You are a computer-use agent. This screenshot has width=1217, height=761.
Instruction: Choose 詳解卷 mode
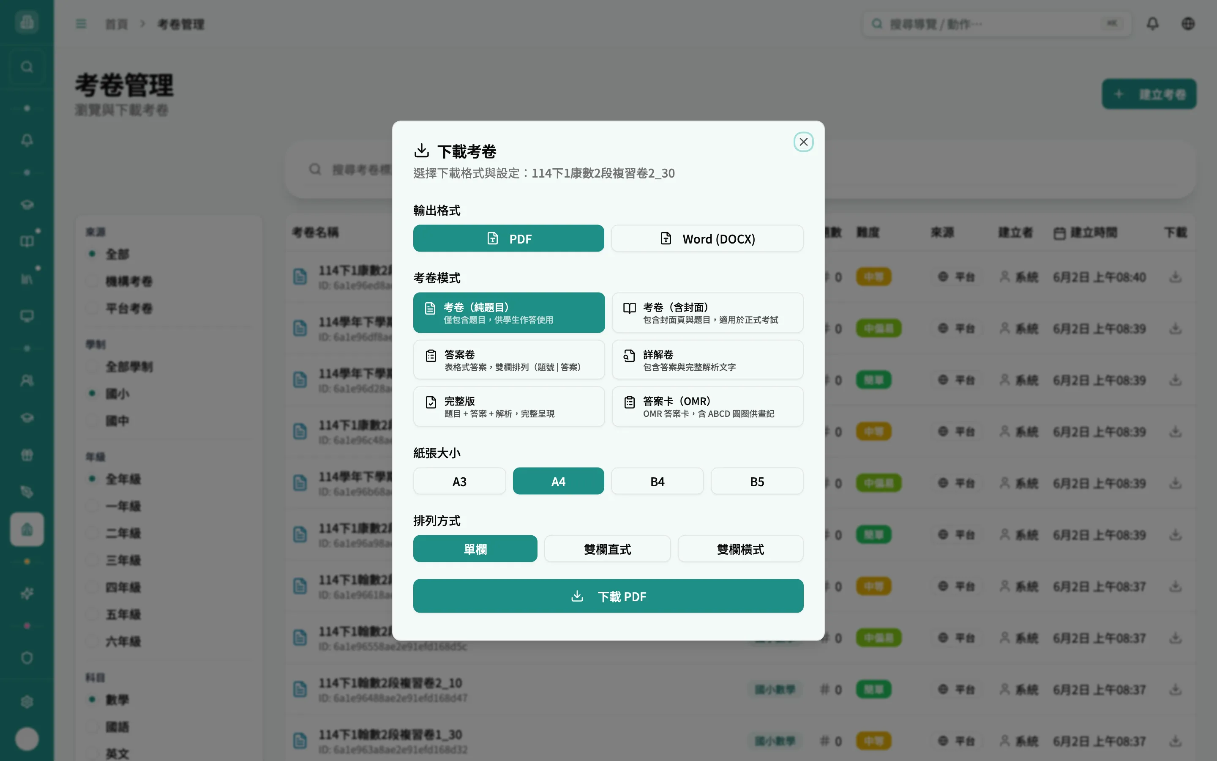(x=707, y=360)
